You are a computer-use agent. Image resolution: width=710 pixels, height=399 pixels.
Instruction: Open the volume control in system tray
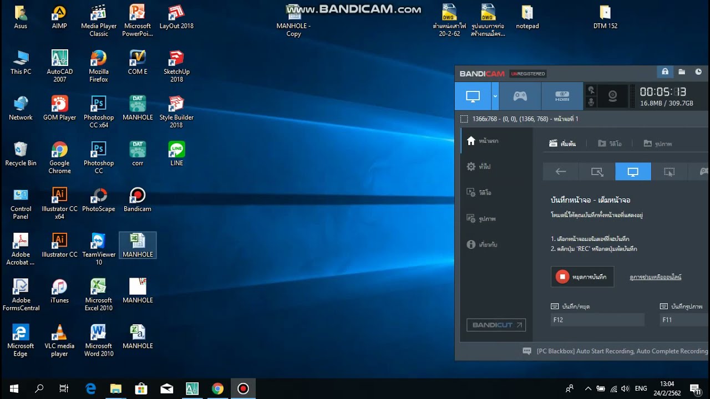(x=626, y=388)
